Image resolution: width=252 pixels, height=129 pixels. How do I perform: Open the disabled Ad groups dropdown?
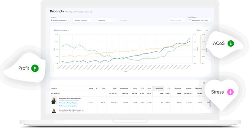coord(128,20)
